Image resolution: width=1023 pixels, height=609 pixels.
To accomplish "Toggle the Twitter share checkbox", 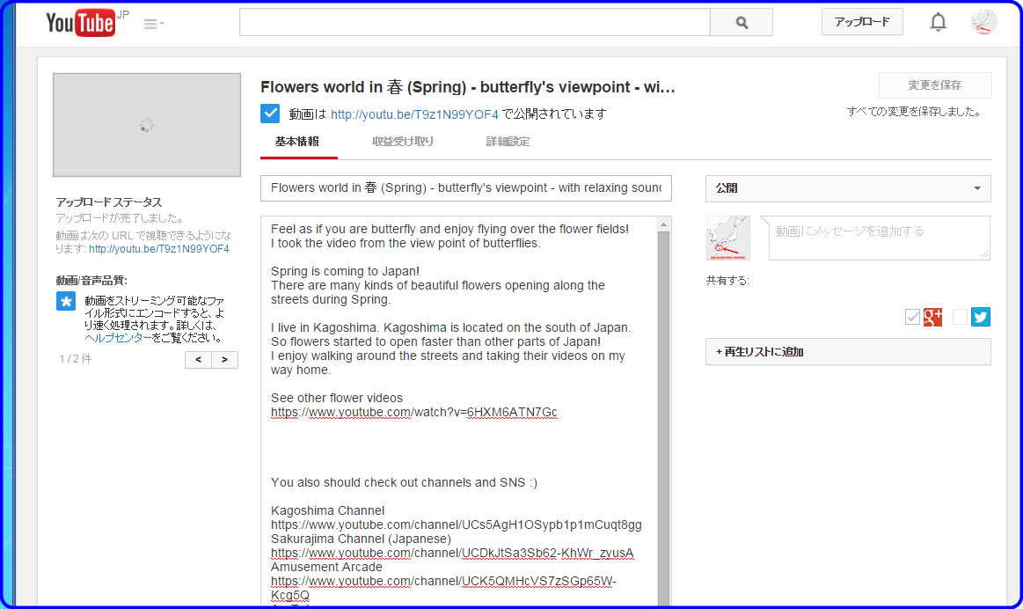I will (x=960, y=317).
